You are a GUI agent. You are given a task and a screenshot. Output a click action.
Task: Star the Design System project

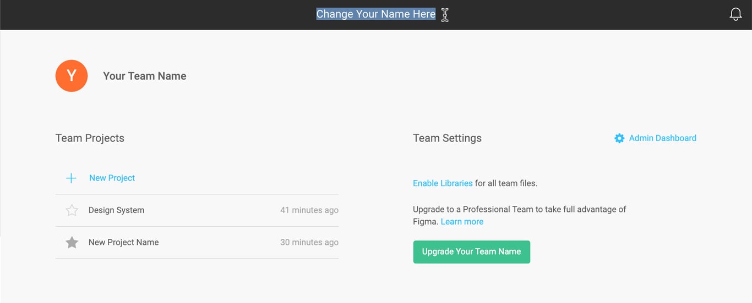[x=72, y=210]
